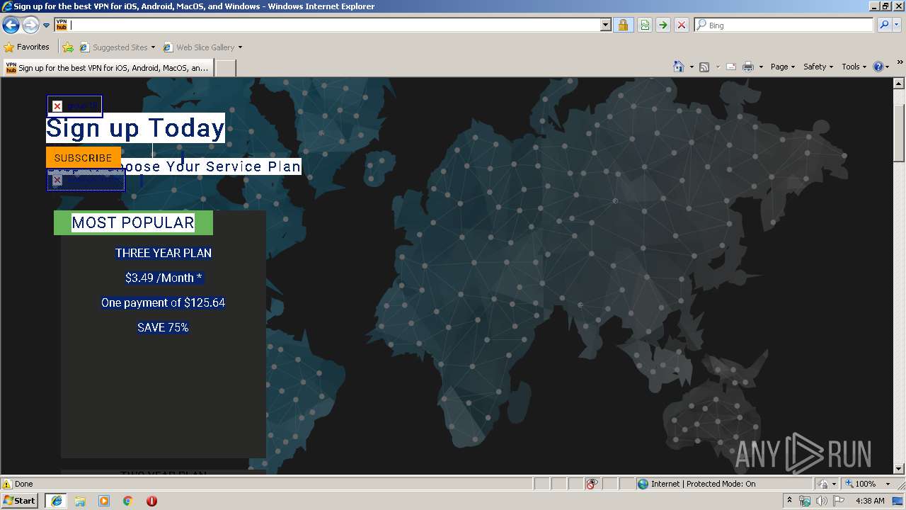The width and height of the screenshot is (906, 510).
Task: Click the 'Sign up Today' heading
Action: tap(135, 128)
